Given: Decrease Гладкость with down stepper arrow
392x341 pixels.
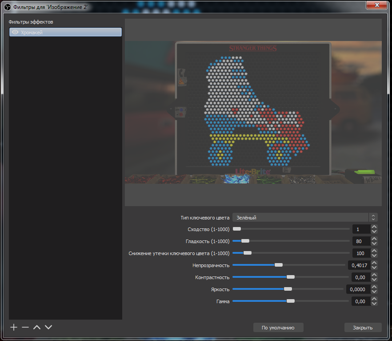Looking at the screenshot, I should pyautogui.click(x=374, y=244).
